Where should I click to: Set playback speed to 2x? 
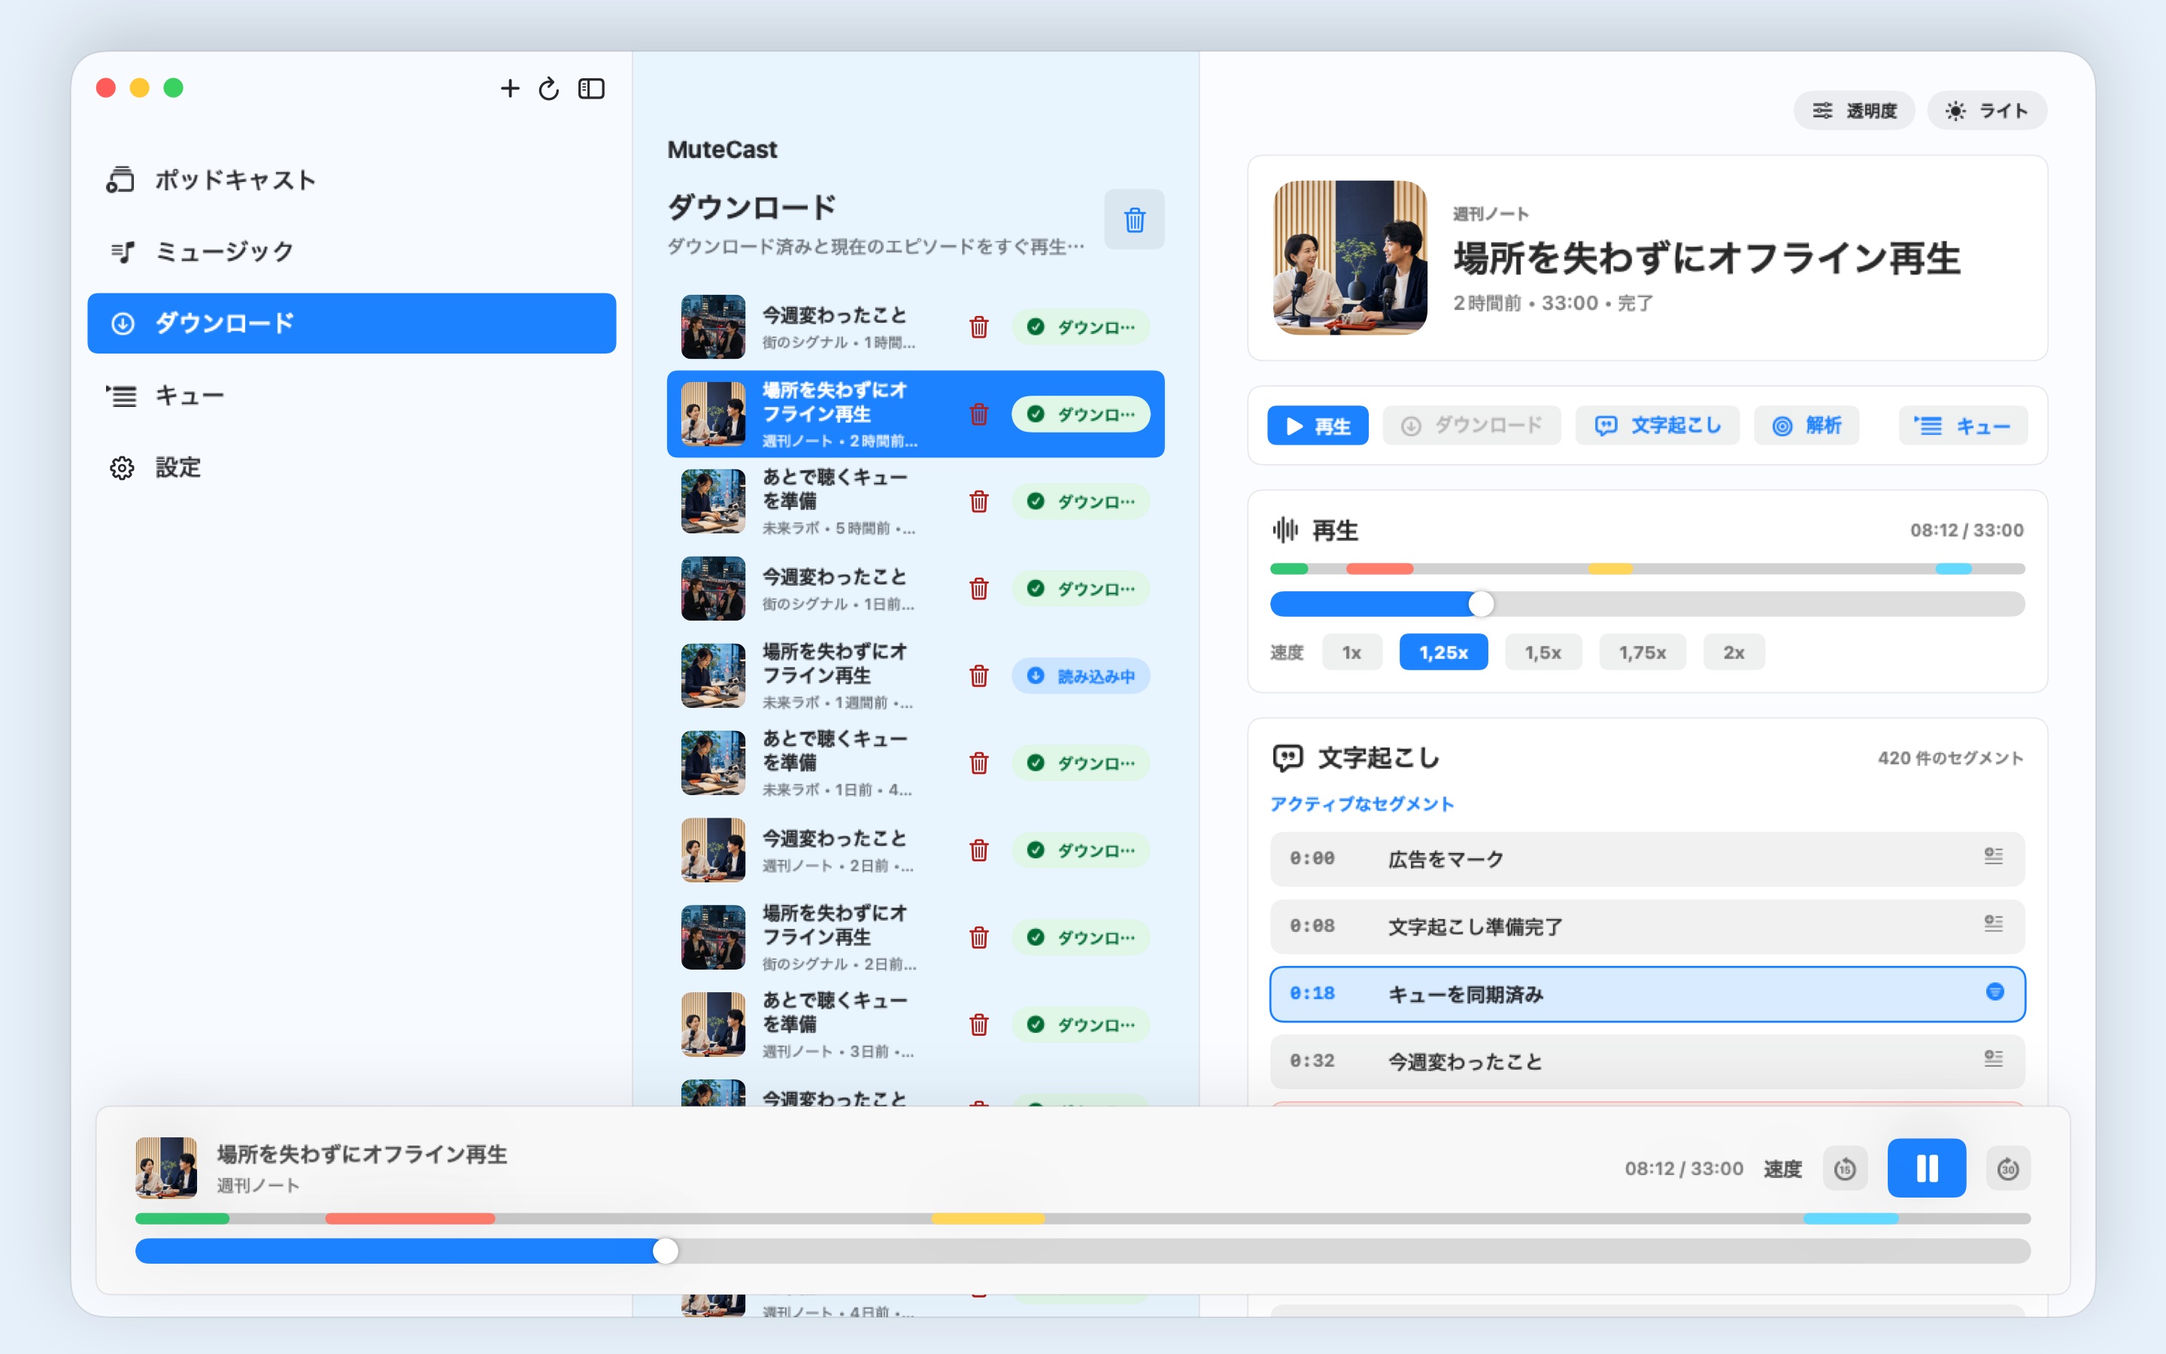[1734, 652]
